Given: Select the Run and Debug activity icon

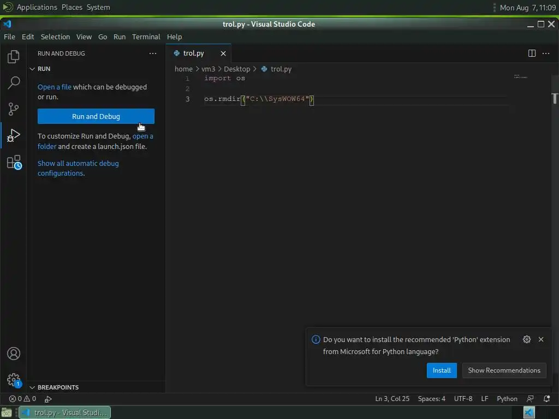Looking at the screenshot, I should pos(13,135).
